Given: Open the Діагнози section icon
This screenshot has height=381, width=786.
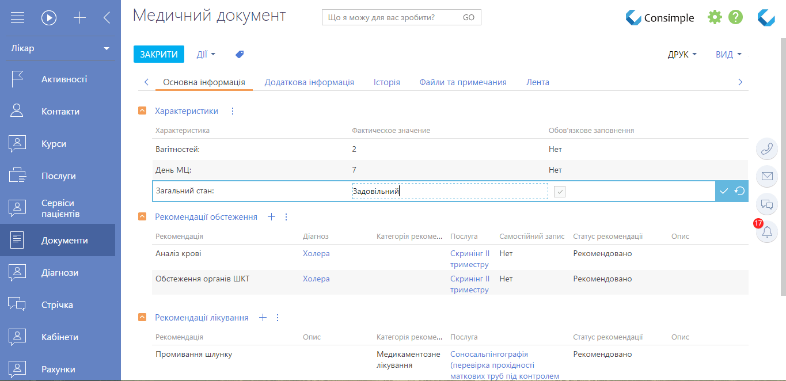Looking at the screenshot, I should 17,273.
